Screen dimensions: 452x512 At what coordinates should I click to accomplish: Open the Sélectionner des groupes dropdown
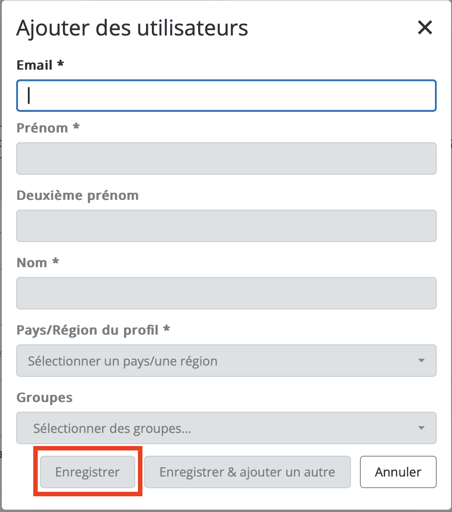click(226, 428)
